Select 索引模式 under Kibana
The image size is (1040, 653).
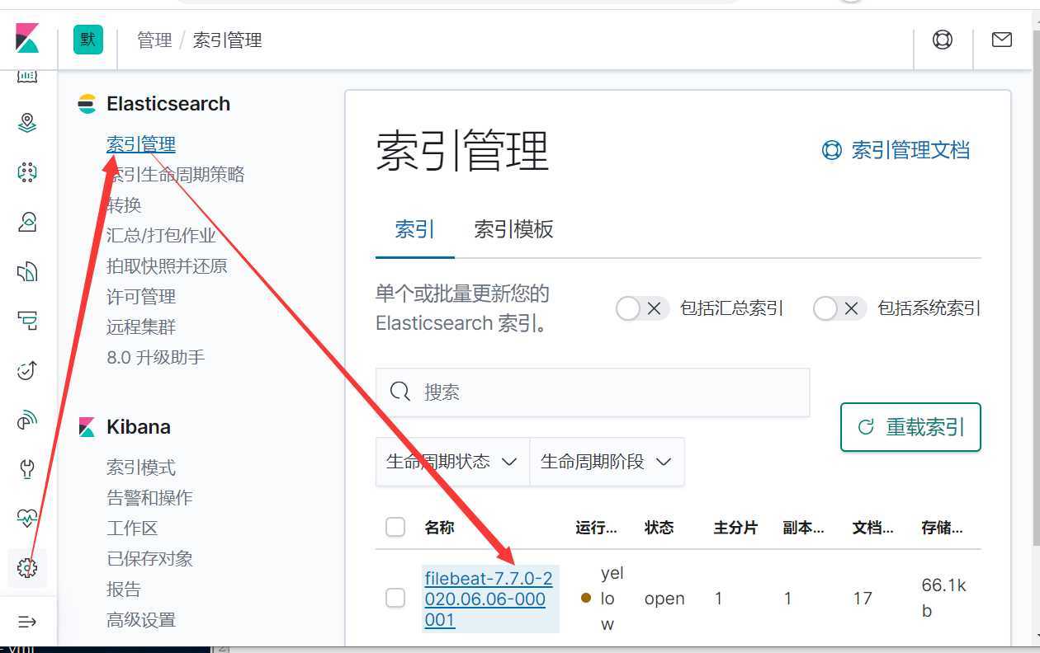click(x=141, y=467)
